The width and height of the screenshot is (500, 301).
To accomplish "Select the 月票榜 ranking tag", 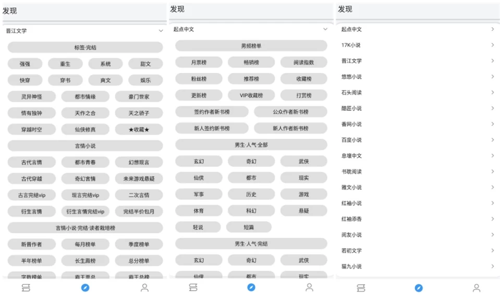I will click(x=199, y=63).
